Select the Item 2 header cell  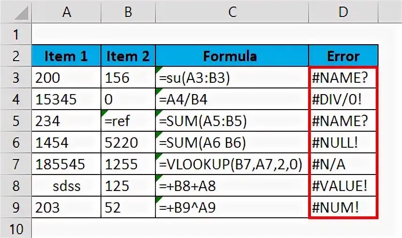tap(128, 56)
